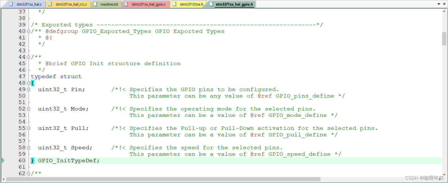Click 'GPIO_Exported_Types' on line 40
Viewport: 448px width, 183px height.
click(x=117, y=31)
